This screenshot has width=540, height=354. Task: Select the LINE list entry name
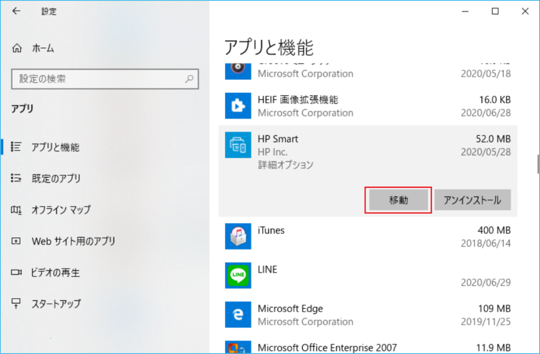point(267,269)
